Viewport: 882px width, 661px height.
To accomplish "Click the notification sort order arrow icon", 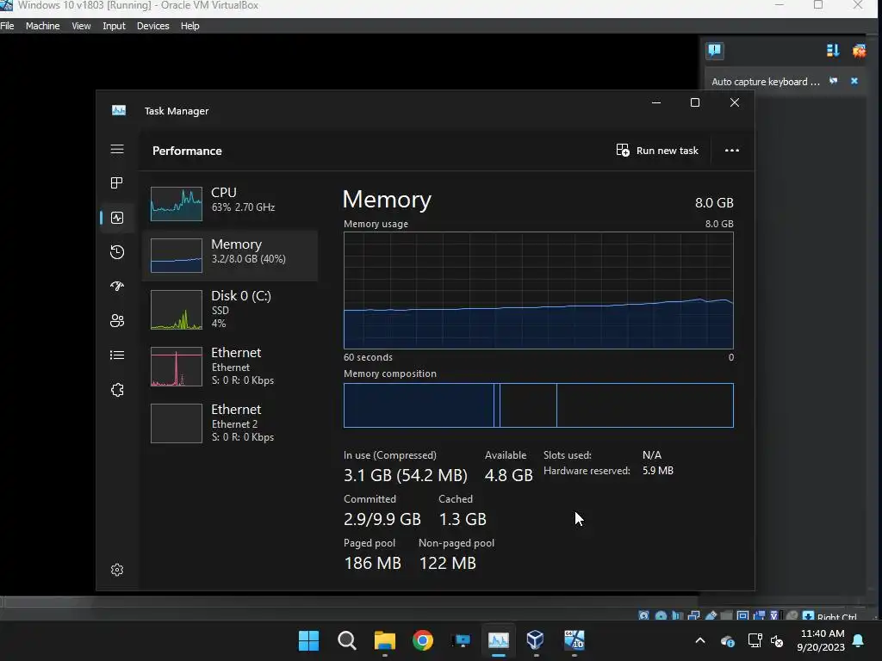I will point(833,51).
